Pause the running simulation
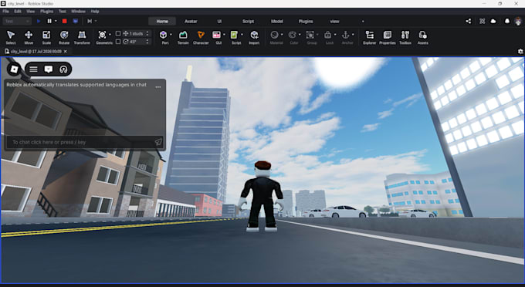 click(49, 21)
